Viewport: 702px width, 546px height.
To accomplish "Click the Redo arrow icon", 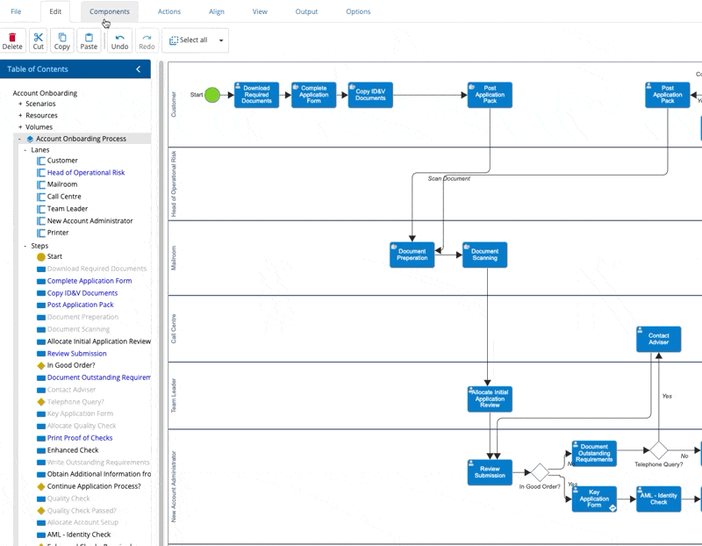I will pyautogui.click(x=147, y=37).
